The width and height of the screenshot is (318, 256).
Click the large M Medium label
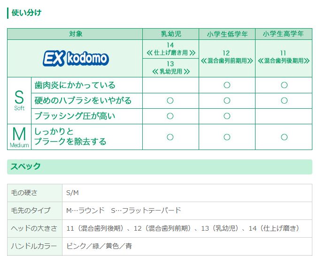(19, 137)
